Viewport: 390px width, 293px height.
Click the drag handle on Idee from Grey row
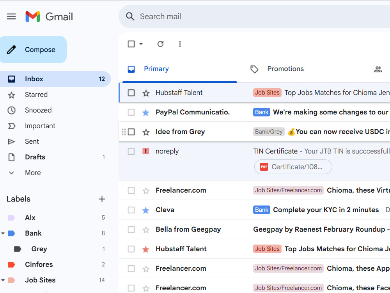pos(124,132)
